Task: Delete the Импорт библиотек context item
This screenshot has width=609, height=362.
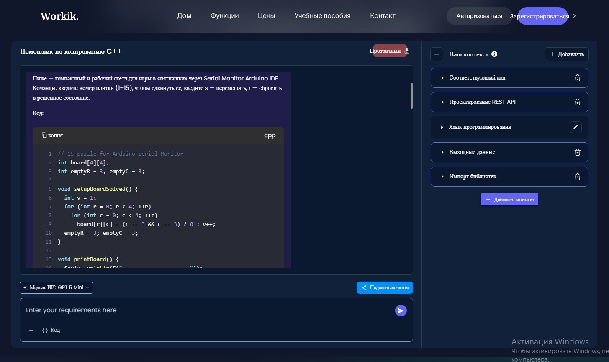Action: pos(577,177)
